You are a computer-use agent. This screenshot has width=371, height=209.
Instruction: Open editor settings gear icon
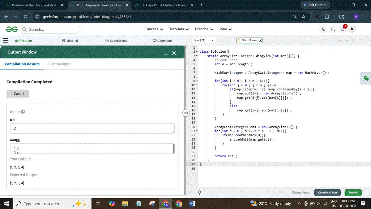click(347, 40)
